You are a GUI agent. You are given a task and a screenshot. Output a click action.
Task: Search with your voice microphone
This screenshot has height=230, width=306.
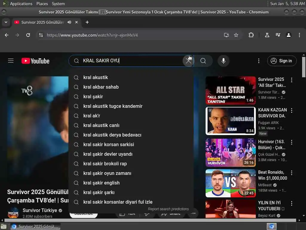coord(224,61)
